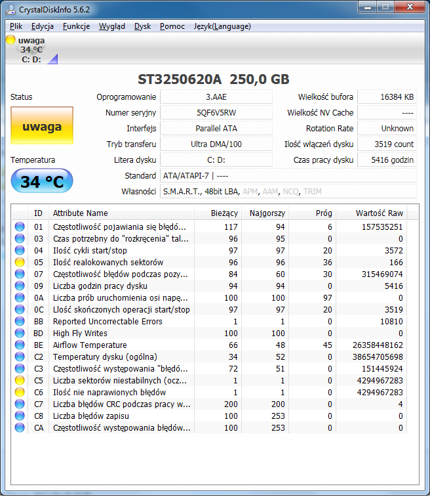The image size is (430, 497).
Task: Click the power on count field '3519 count'
Action: 387,144
